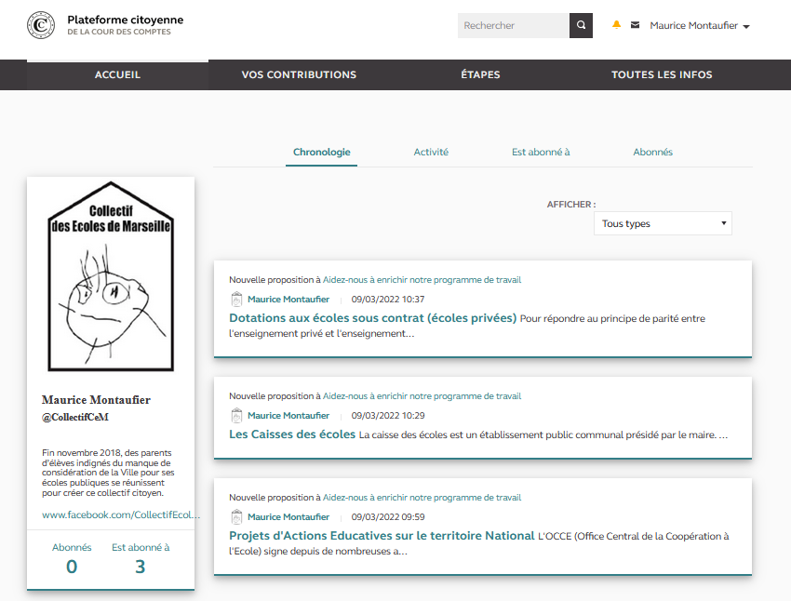Open the Maurice Montaufier user menu
The image size is (791, 601).
click(x=699, y=25)
